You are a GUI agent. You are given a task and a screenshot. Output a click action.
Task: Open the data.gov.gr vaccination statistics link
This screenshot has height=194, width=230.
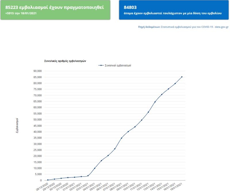click(195, 26)
